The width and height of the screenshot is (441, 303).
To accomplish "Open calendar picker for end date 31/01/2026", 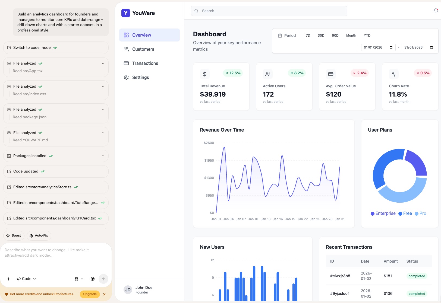I will (431, 47).
